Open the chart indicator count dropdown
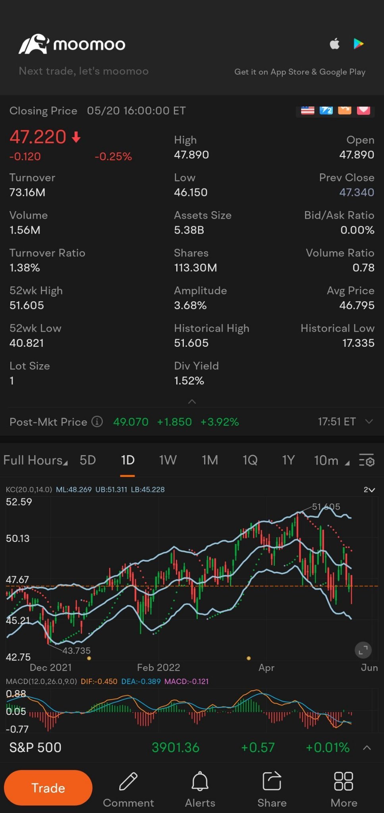The height and width of the screenshot is (813, 384). coord(369,490)
